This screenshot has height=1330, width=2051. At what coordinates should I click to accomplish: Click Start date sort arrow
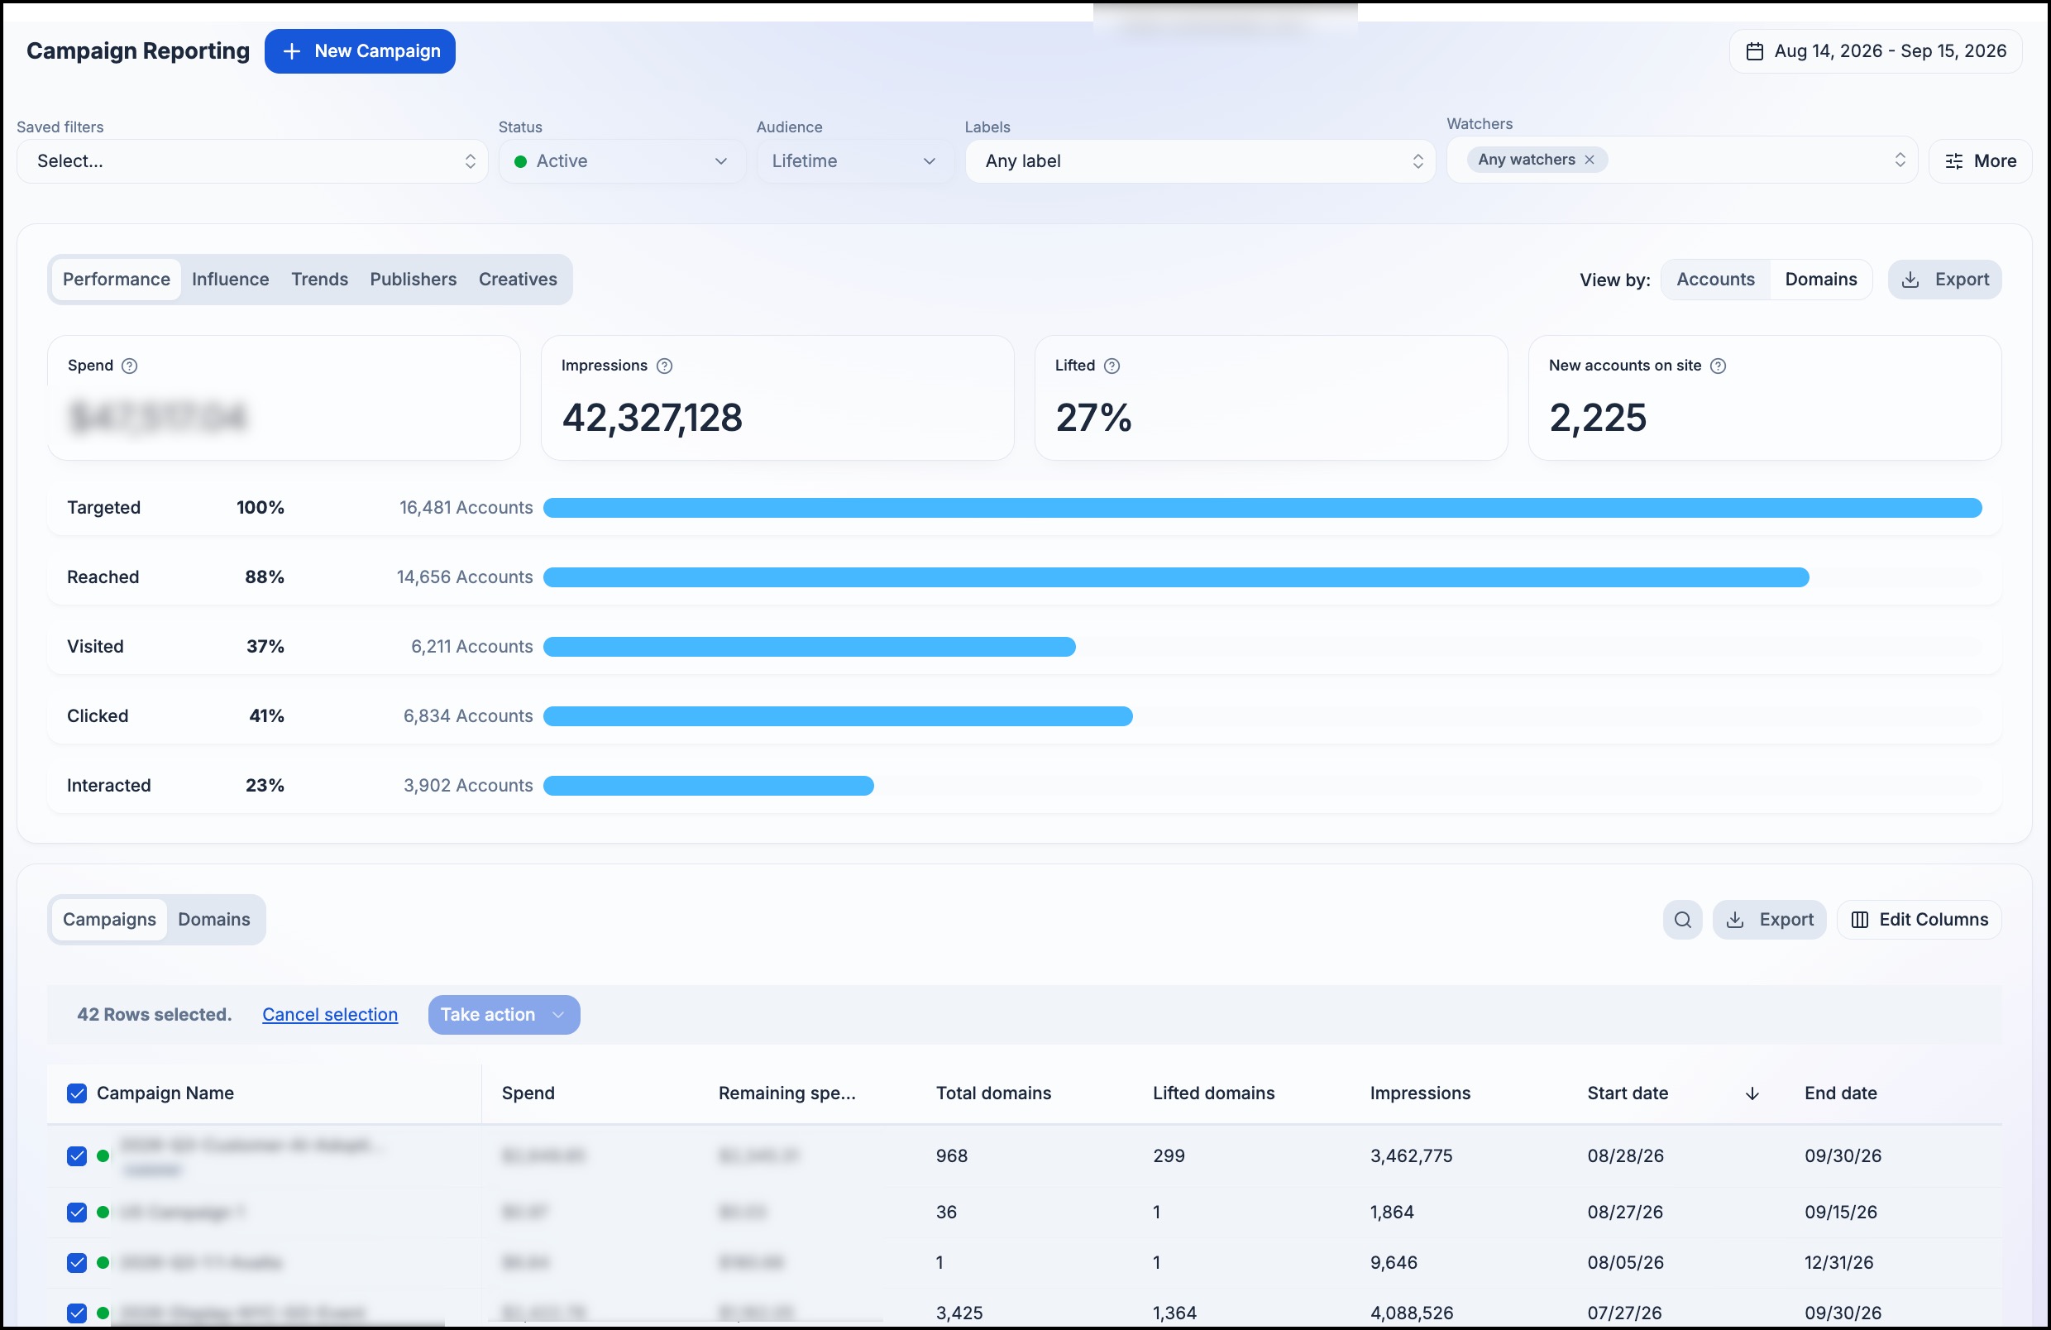(x=1751, y=1093)
